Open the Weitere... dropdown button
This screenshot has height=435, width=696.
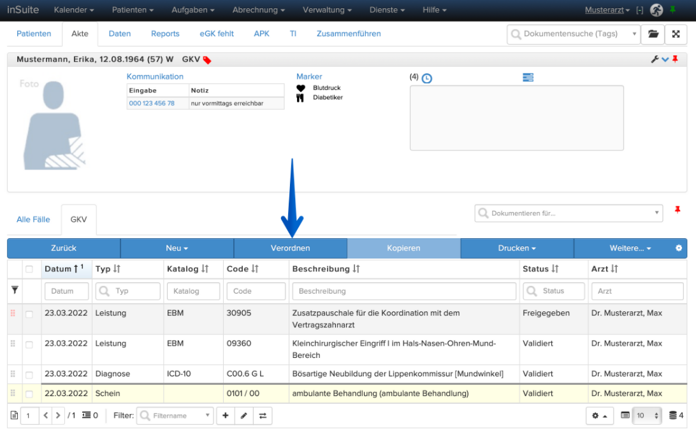point(630,248)
